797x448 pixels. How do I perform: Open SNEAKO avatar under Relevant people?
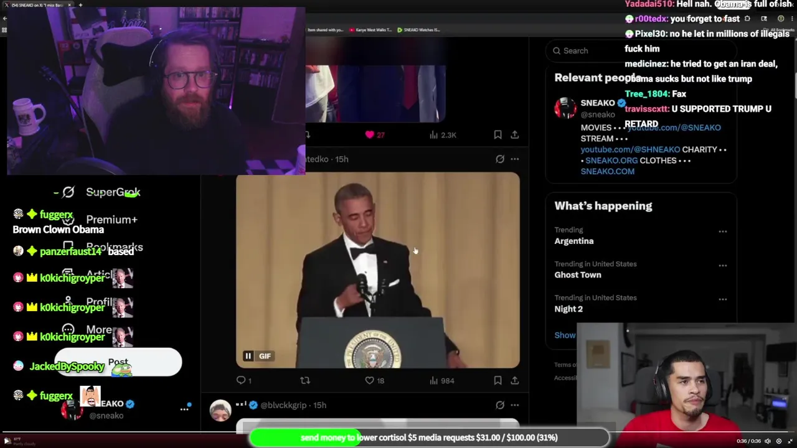(x=565, y=108)
